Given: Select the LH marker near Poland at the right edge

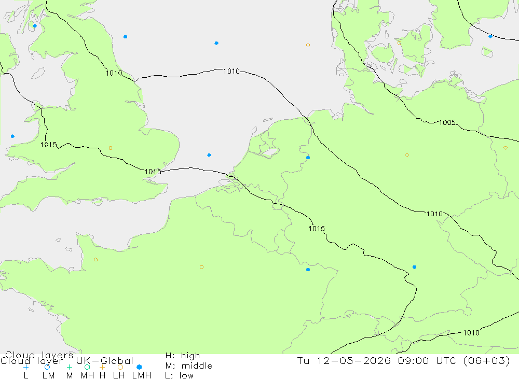Looking at the screenshot, I should pos(505,148).
